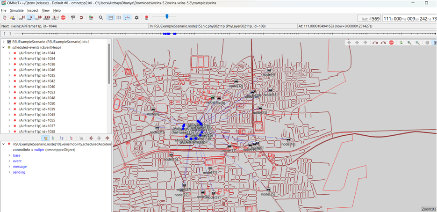Viewport: 437px width, 212px height.
Task: Click the green relayout icon on canvas
Action: click(x=401, y=43)
